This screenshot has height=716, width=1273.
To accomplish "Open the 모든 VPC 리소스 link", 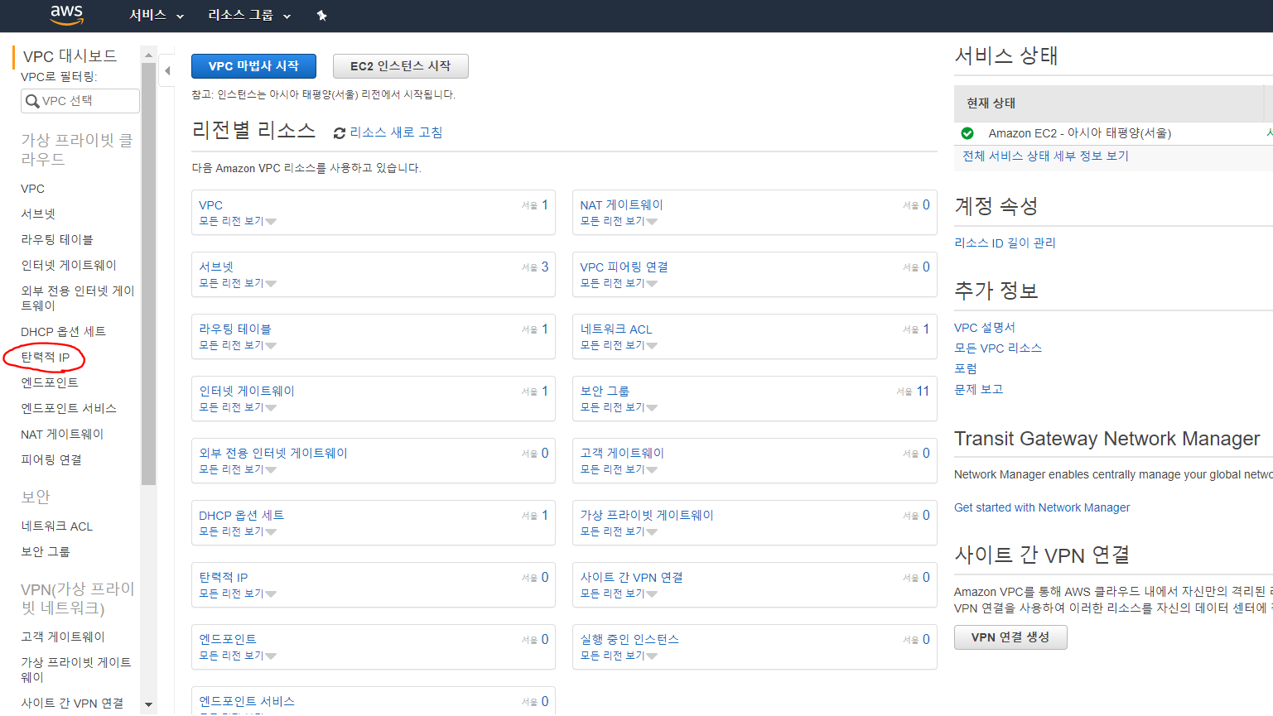I will click(998, 348).
